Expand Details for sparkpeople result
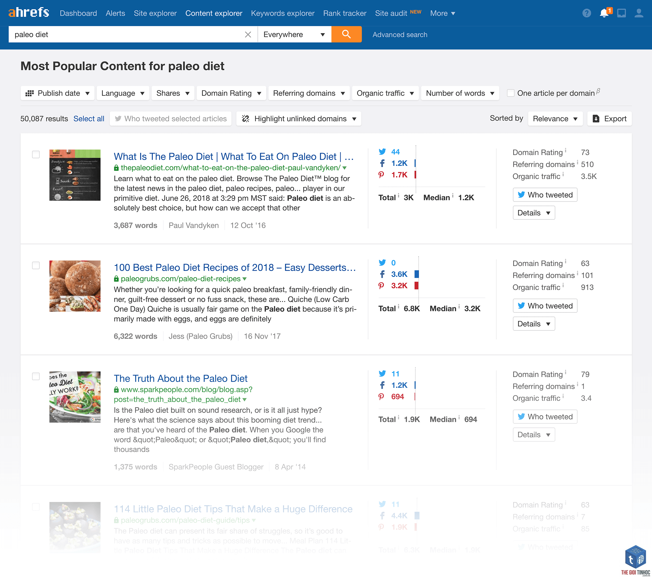This screenshot has width=652, height=577. (534, 435)
